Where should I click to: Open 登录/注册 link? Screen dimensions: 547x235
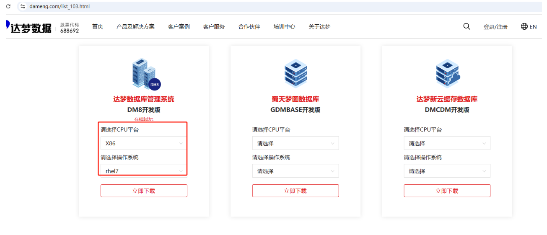pos(495,27)
